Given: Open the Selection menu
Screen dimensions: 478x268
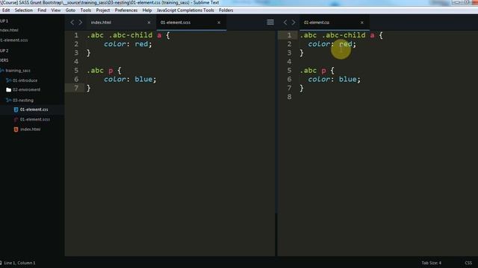Looking at the screenshot, I should 23,10.
